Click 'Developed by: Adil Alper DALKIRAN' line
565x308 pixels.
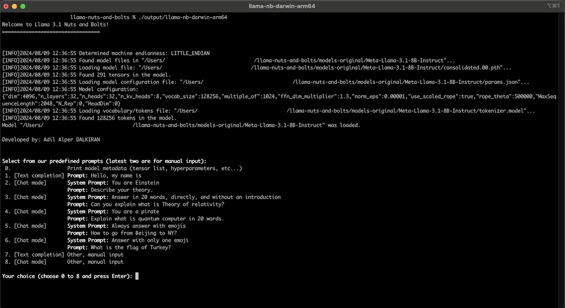[x=51, y=139]
